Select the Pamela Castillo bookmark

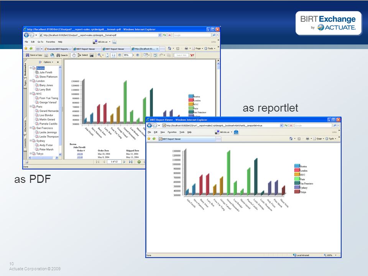(x=48, y=124)
